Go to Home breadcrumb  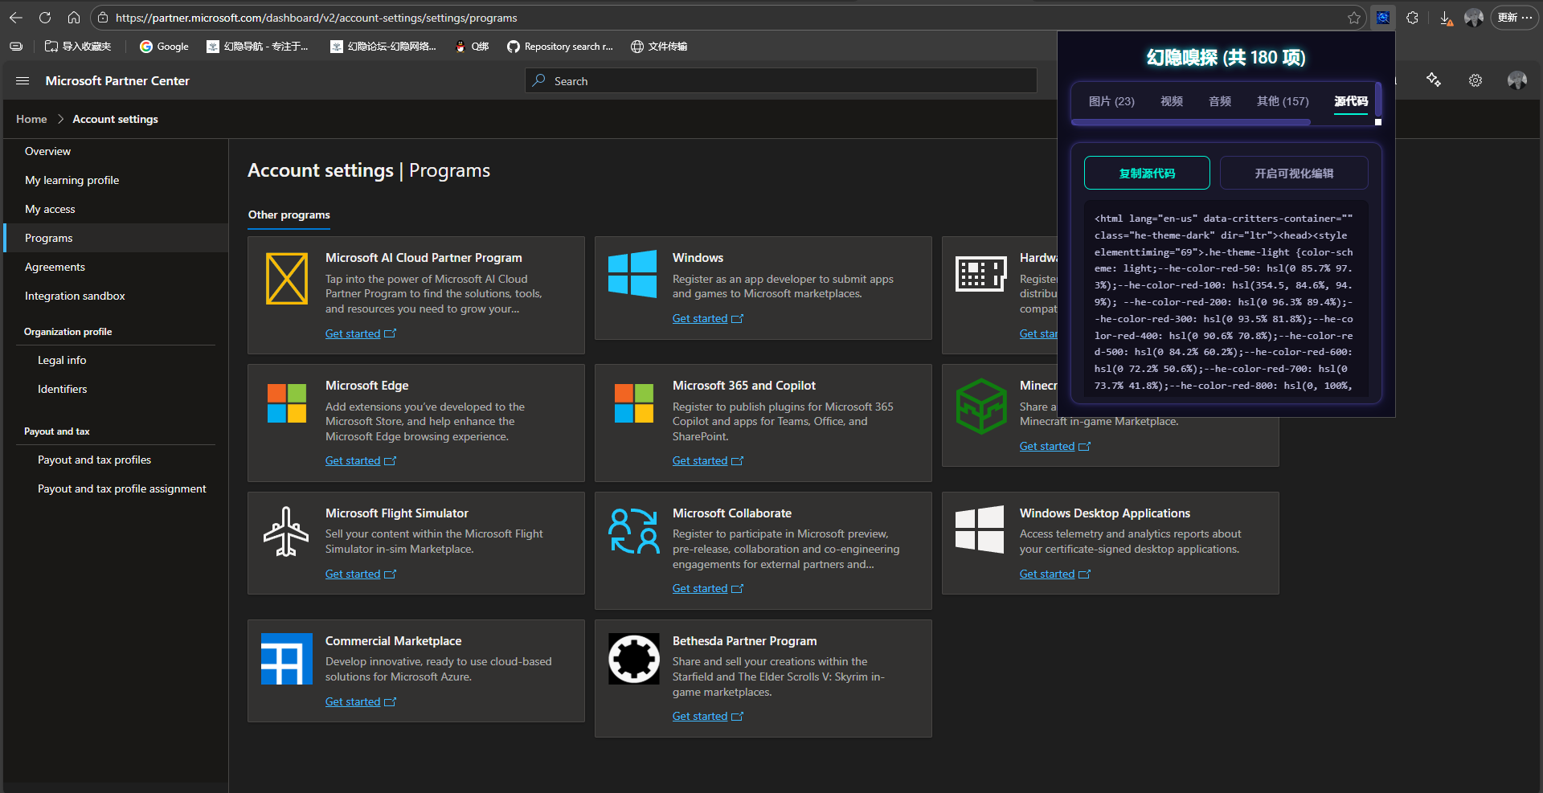31,119
